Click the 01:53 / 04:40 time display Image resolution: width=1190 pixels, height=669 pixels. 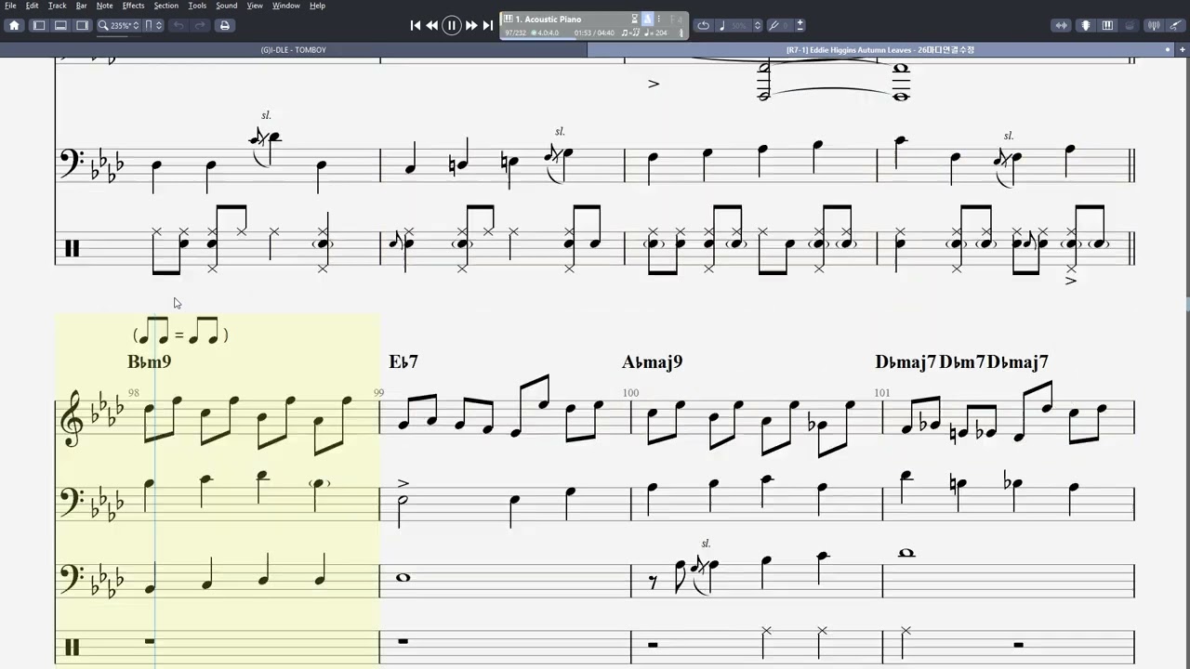(x=594, y=33)
